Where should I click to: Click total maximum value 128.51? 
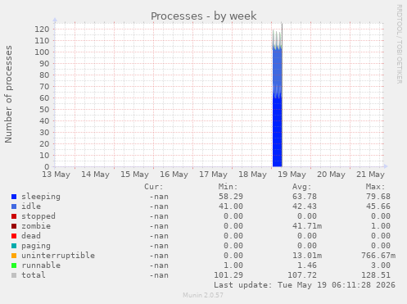376,275
